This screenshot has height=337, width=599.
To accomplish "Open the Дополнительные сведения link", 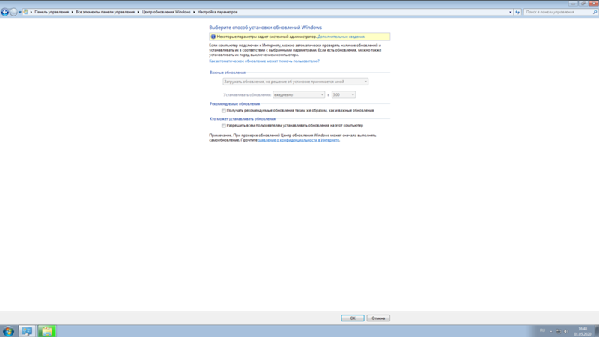I will [341, 37].
